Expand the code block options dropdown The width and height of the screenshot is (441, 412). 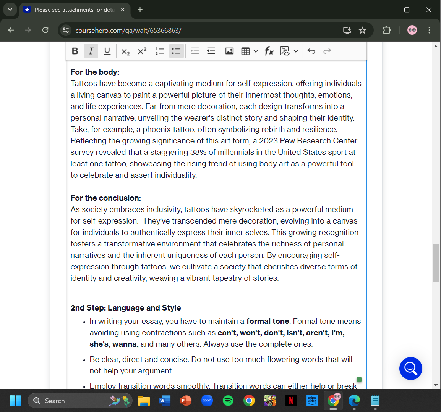(x=296, y=51)
